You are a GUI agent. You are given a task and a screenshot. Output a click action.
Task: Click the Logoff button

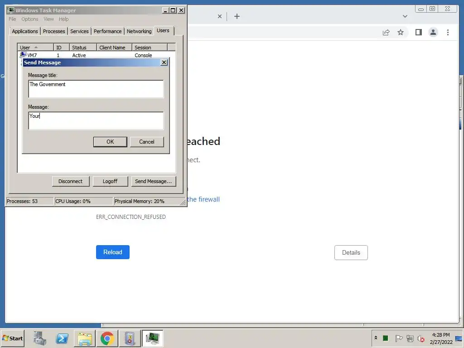110,181
